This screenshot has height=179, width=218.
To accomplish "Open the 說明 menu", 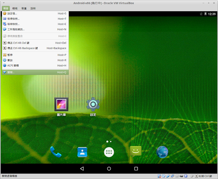I will tap(33, 8).
